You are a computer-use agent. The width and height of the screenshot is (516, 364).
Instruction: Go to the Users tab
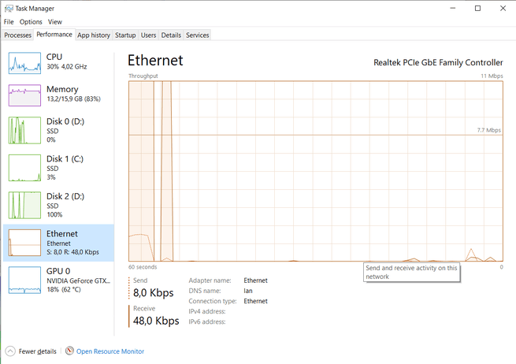(148, 35)
